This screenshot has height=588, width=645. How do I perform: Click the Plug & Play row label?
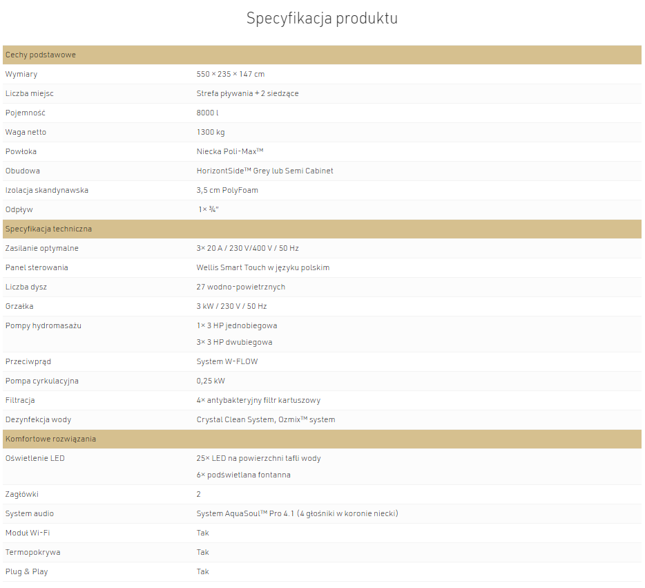pyautogui.click(x=27, y=571)
